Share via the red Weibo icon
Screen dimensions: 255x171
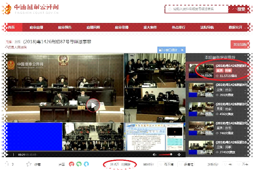[x=71, y=164]
